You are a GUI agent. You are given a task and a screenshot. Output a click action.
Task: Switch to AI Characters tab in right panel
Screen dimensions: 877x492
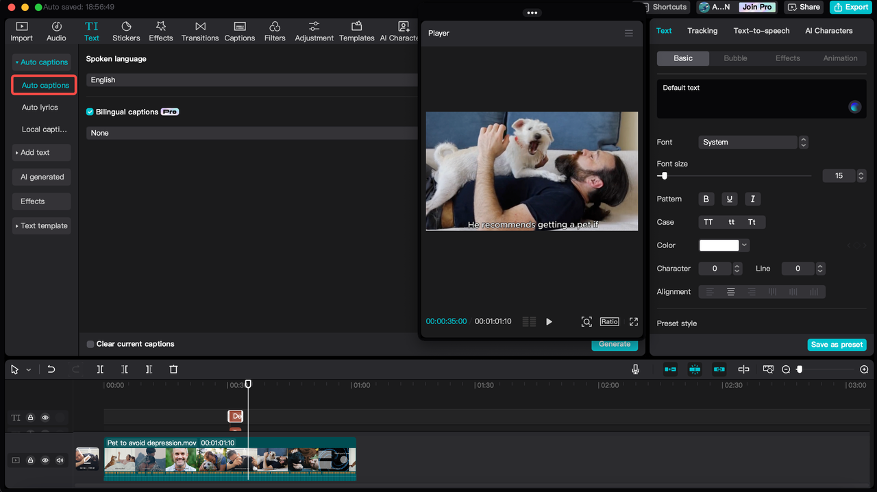(829, 31)
